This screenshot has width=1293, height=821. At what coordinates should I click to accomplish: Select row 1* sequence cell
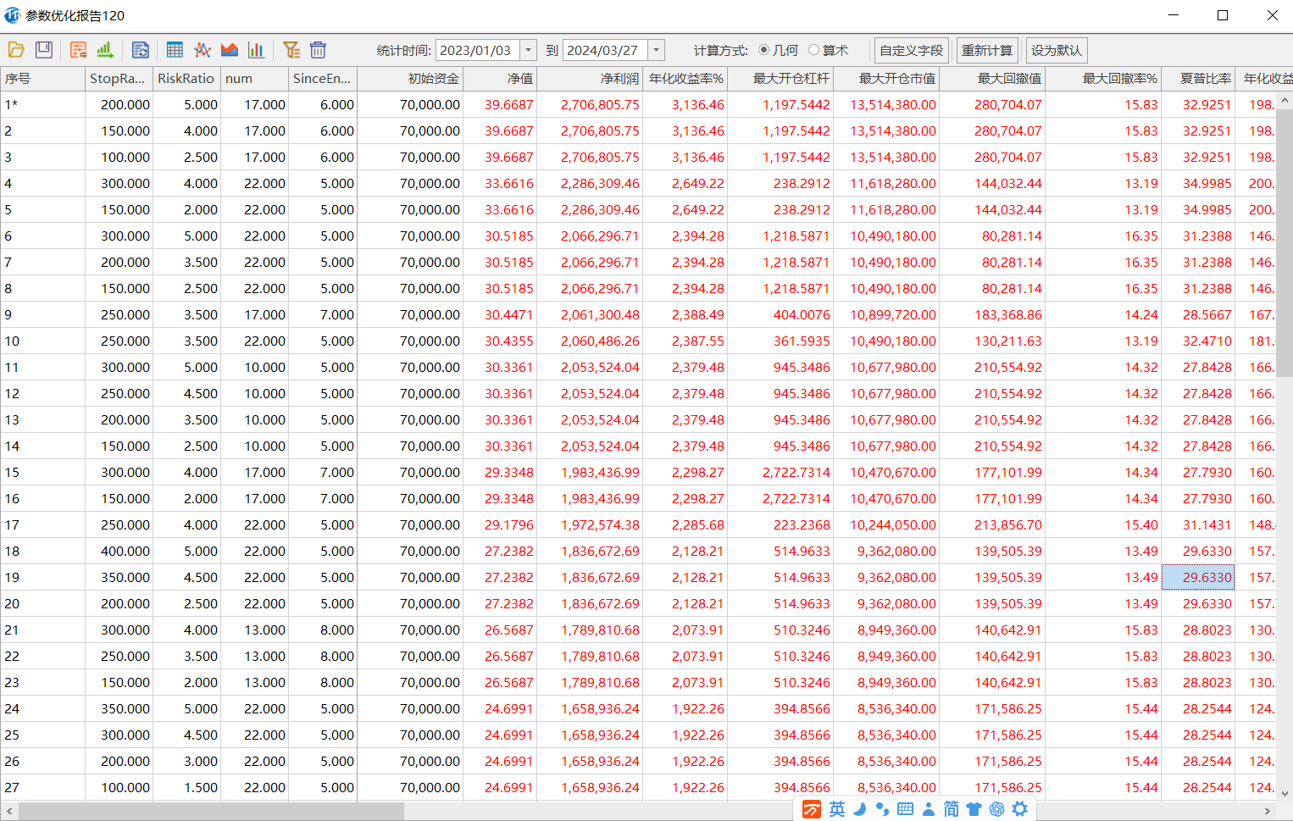(x=42, y=105)
